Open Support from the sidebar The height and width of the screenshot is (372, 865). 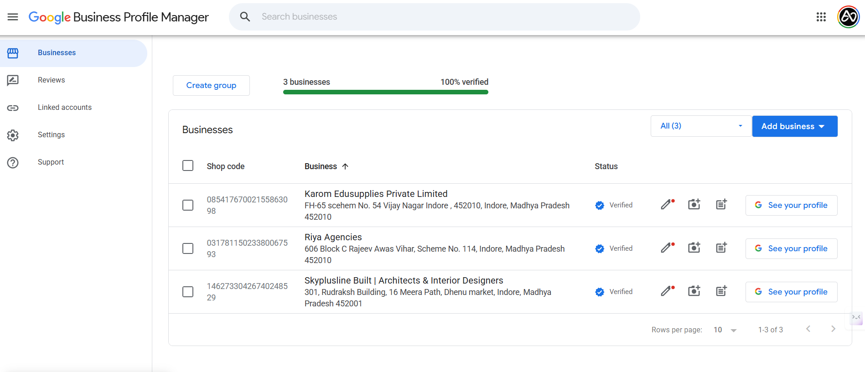tap(73, 162)
